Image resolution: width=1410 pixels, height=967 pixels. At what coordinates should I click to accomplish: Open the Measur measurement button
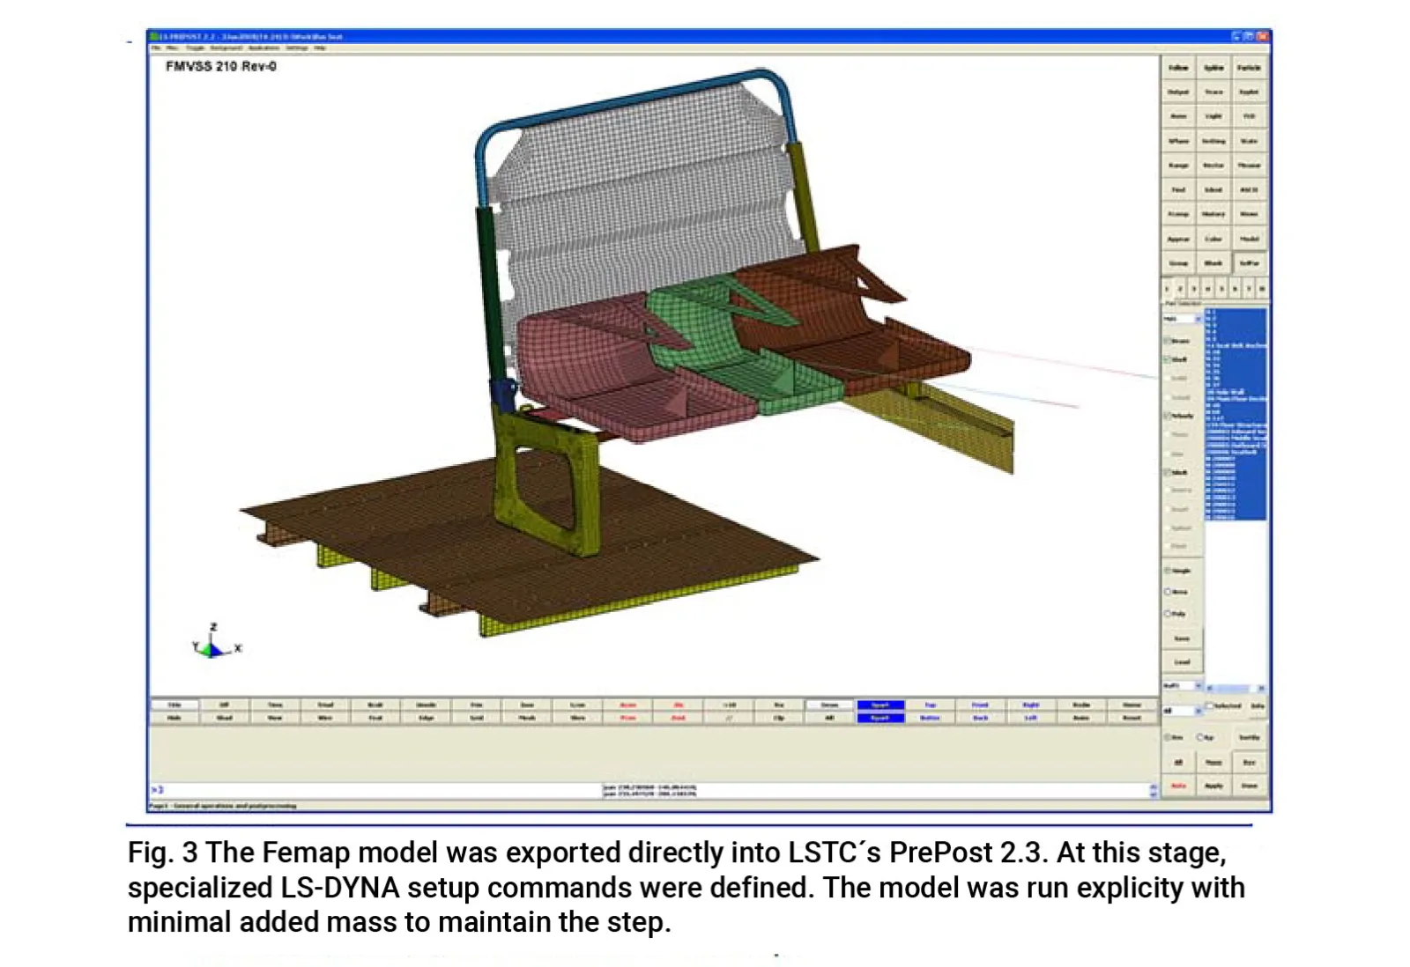tap(1250, 165)
